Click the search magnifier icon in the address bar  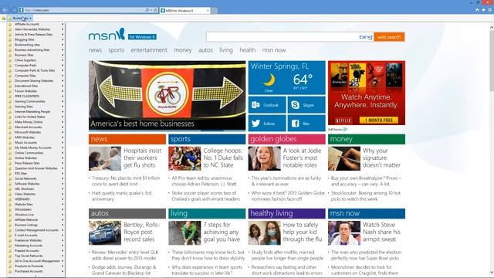(x=147, y=10)
